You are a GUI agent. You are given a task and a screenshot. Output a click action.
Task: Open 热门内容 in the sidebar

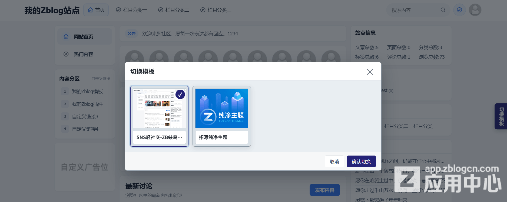[85, 54]
